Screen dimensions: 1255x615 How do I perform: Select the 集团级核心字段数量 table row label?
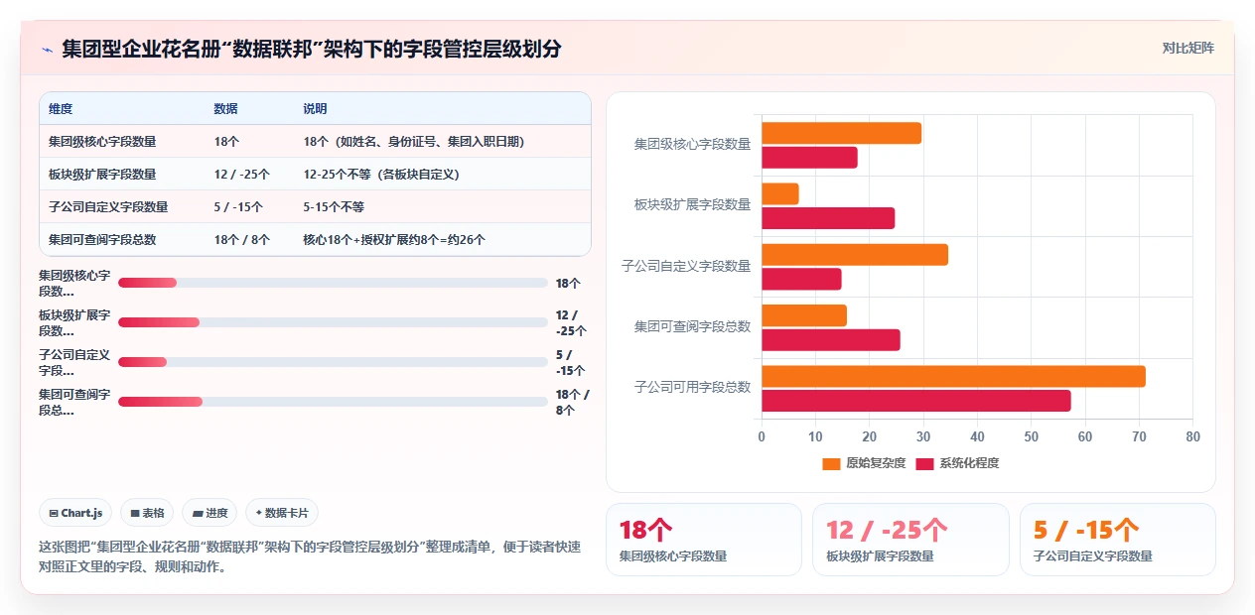pyautogui.click(x=102, y=141)
